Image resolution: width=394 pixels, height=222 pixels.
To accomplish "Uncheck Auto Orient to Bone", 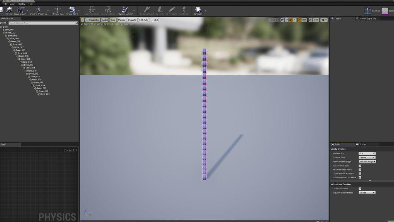I will 360,166.
